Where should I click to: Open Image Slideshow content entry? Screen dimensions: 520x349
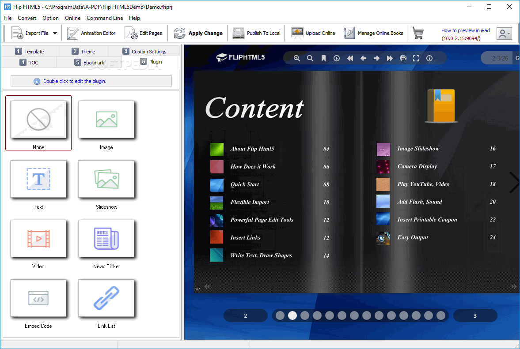418,149
